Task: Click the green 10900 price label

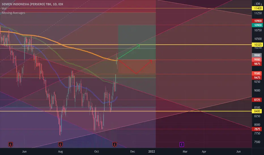Action: [258, 25]
